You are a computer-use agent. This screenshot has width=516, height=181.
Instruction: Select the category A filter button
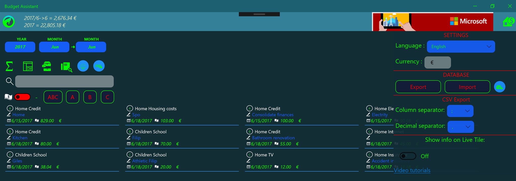(x=72, y=97)
